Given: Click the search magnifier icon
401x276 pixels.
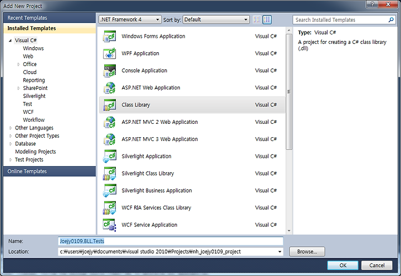Looking at the screenshot, I should click(x=391, y=19).
